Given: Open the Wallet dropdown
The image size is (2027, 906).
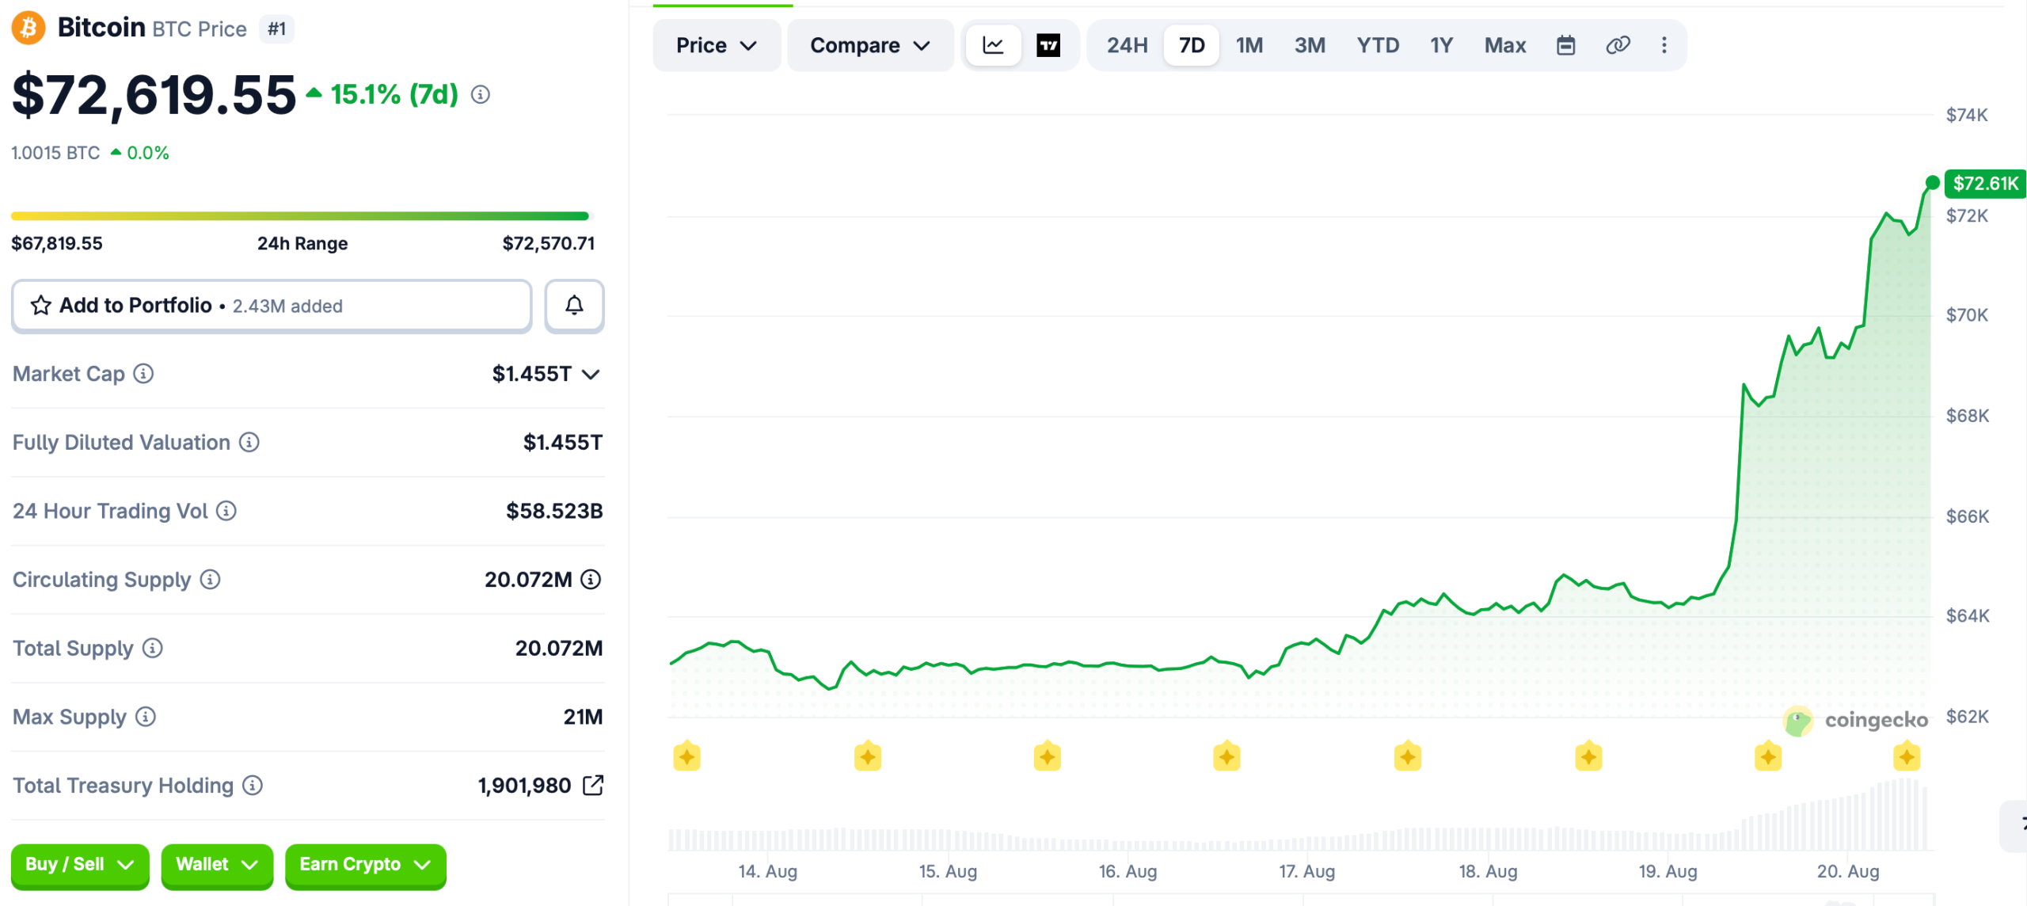Looking at the screenshot, I should [x=217, y=865].
